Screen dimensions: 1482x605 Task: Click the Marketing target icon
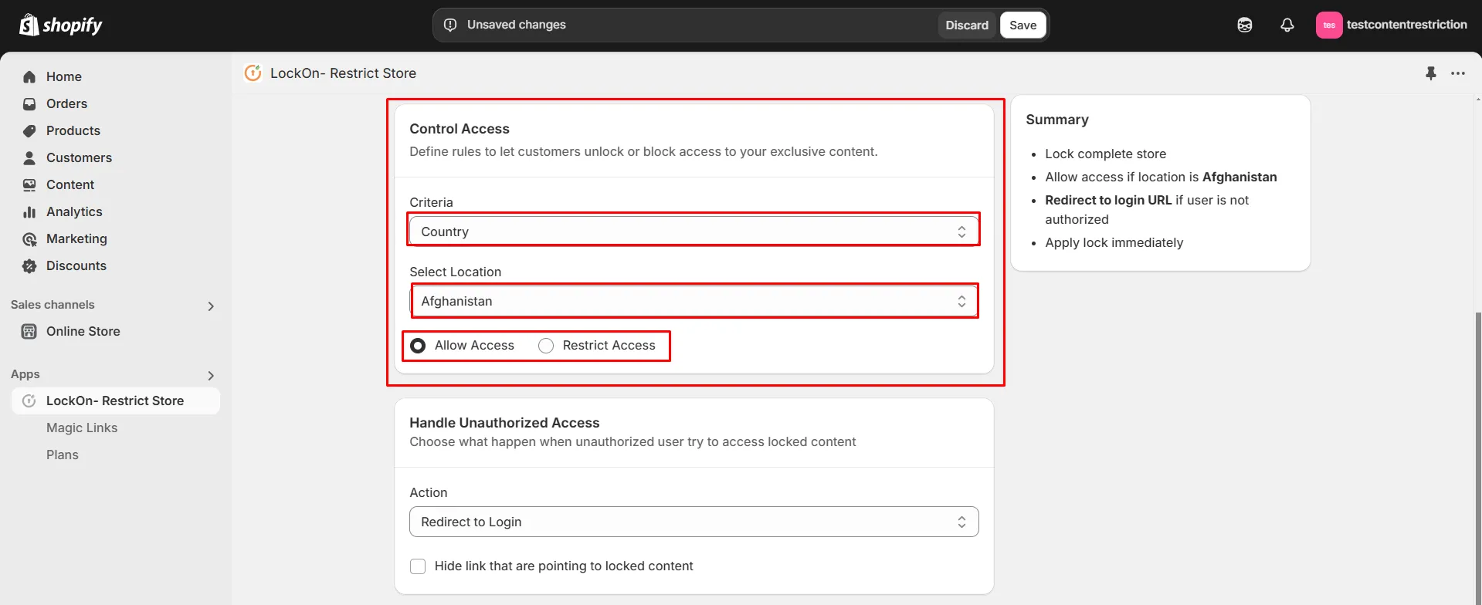pos(29,238)
